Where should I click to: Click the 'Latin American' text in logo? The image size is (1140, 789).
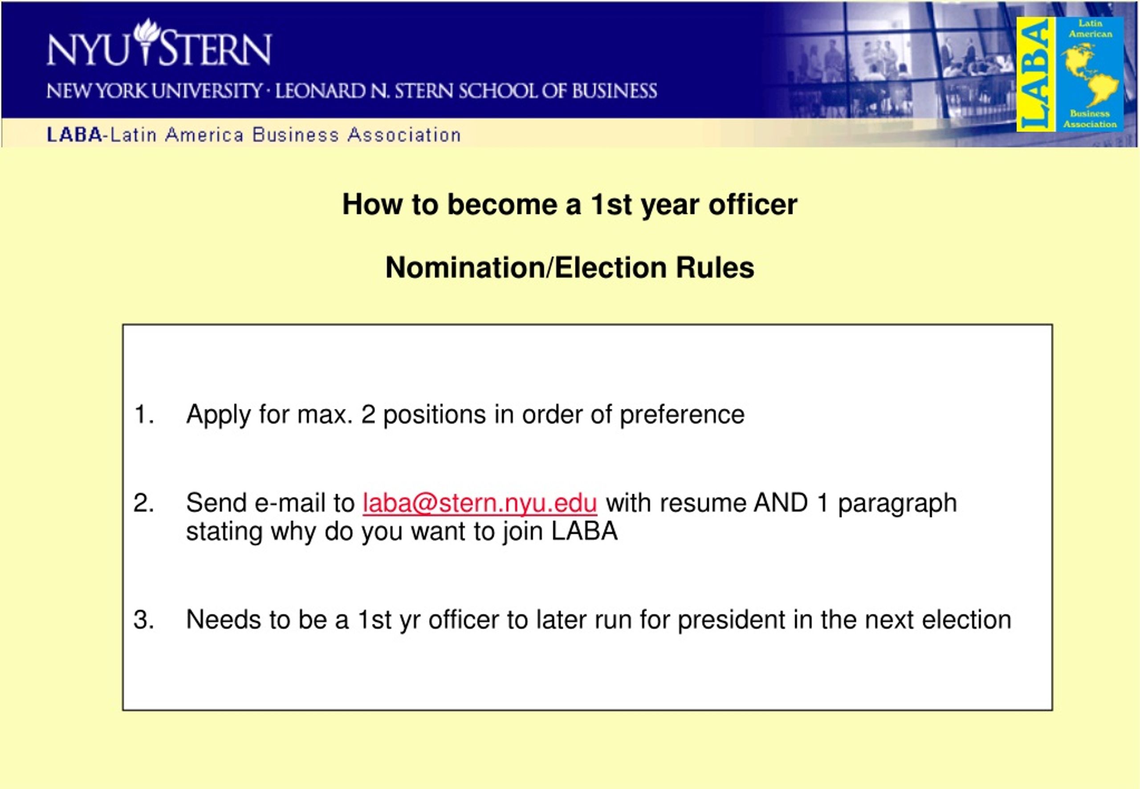[1090, 28]
